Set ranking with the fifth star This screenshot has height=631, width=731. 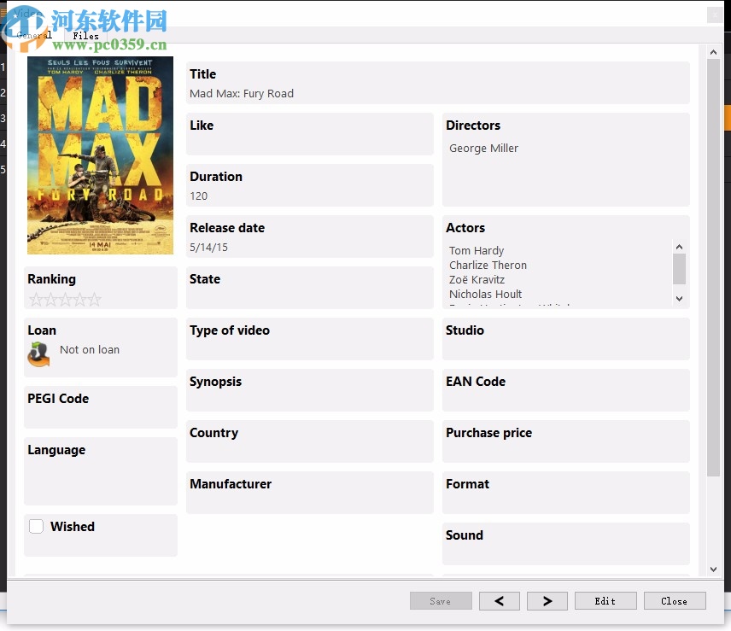tap(94, 299)
